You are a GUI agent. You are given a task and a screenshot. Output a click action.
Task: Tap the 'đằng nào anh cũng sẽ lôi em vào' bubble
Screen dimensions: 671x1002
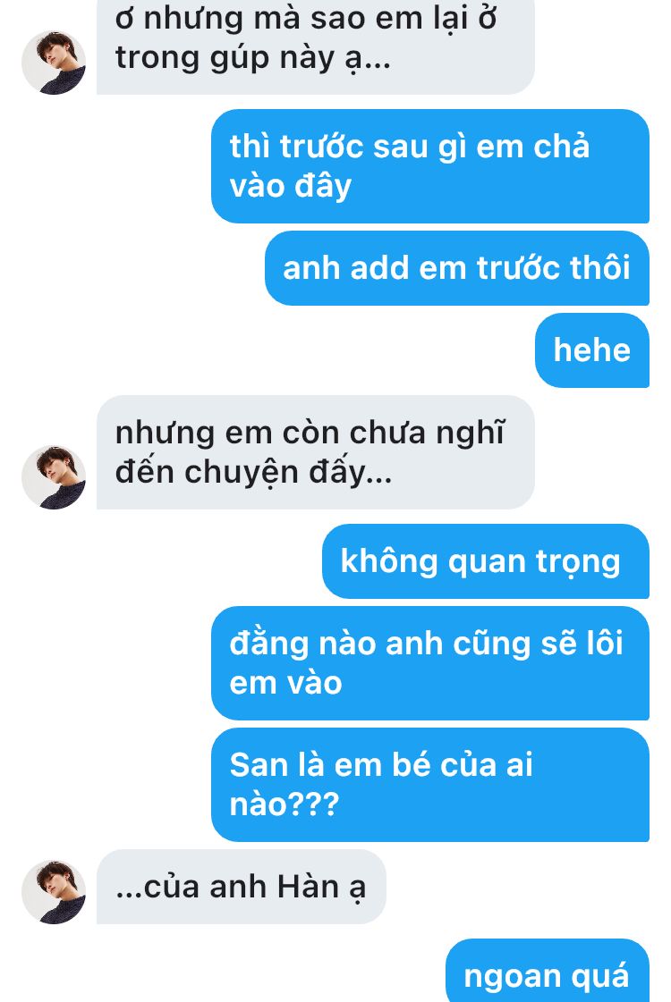tap(429, 663)
